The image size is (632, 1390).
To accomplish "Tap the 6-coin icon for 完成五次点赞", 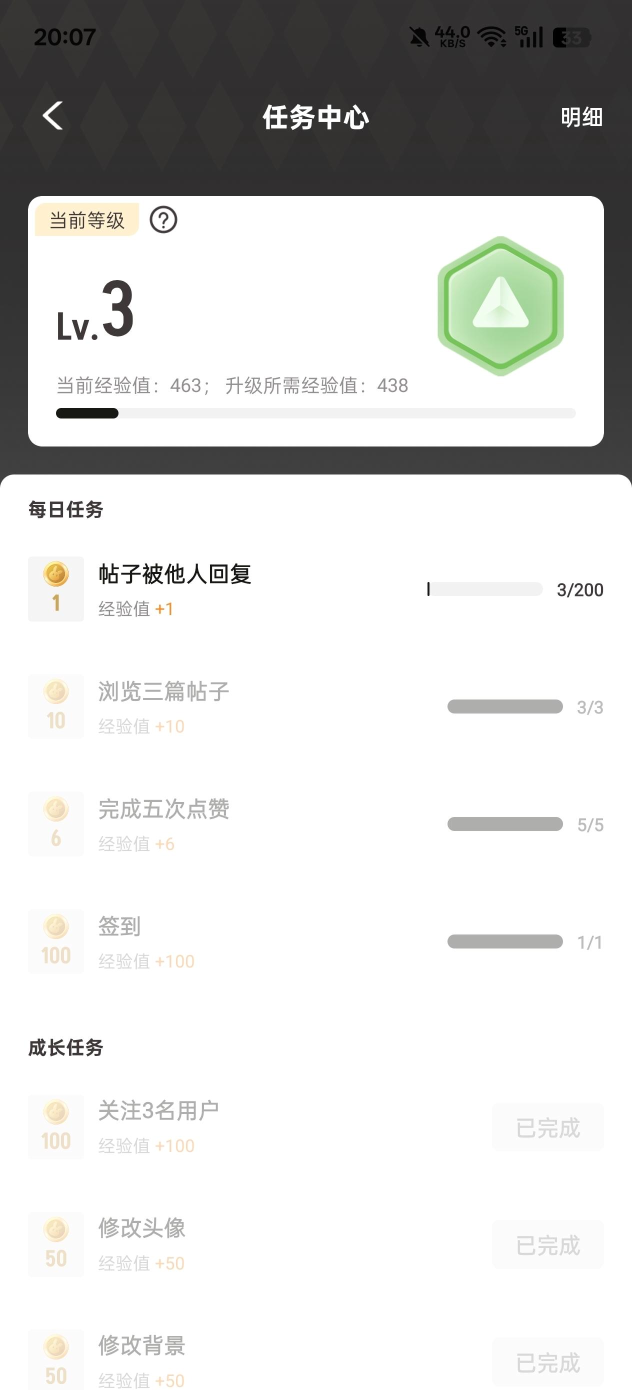I will point(56,824).
